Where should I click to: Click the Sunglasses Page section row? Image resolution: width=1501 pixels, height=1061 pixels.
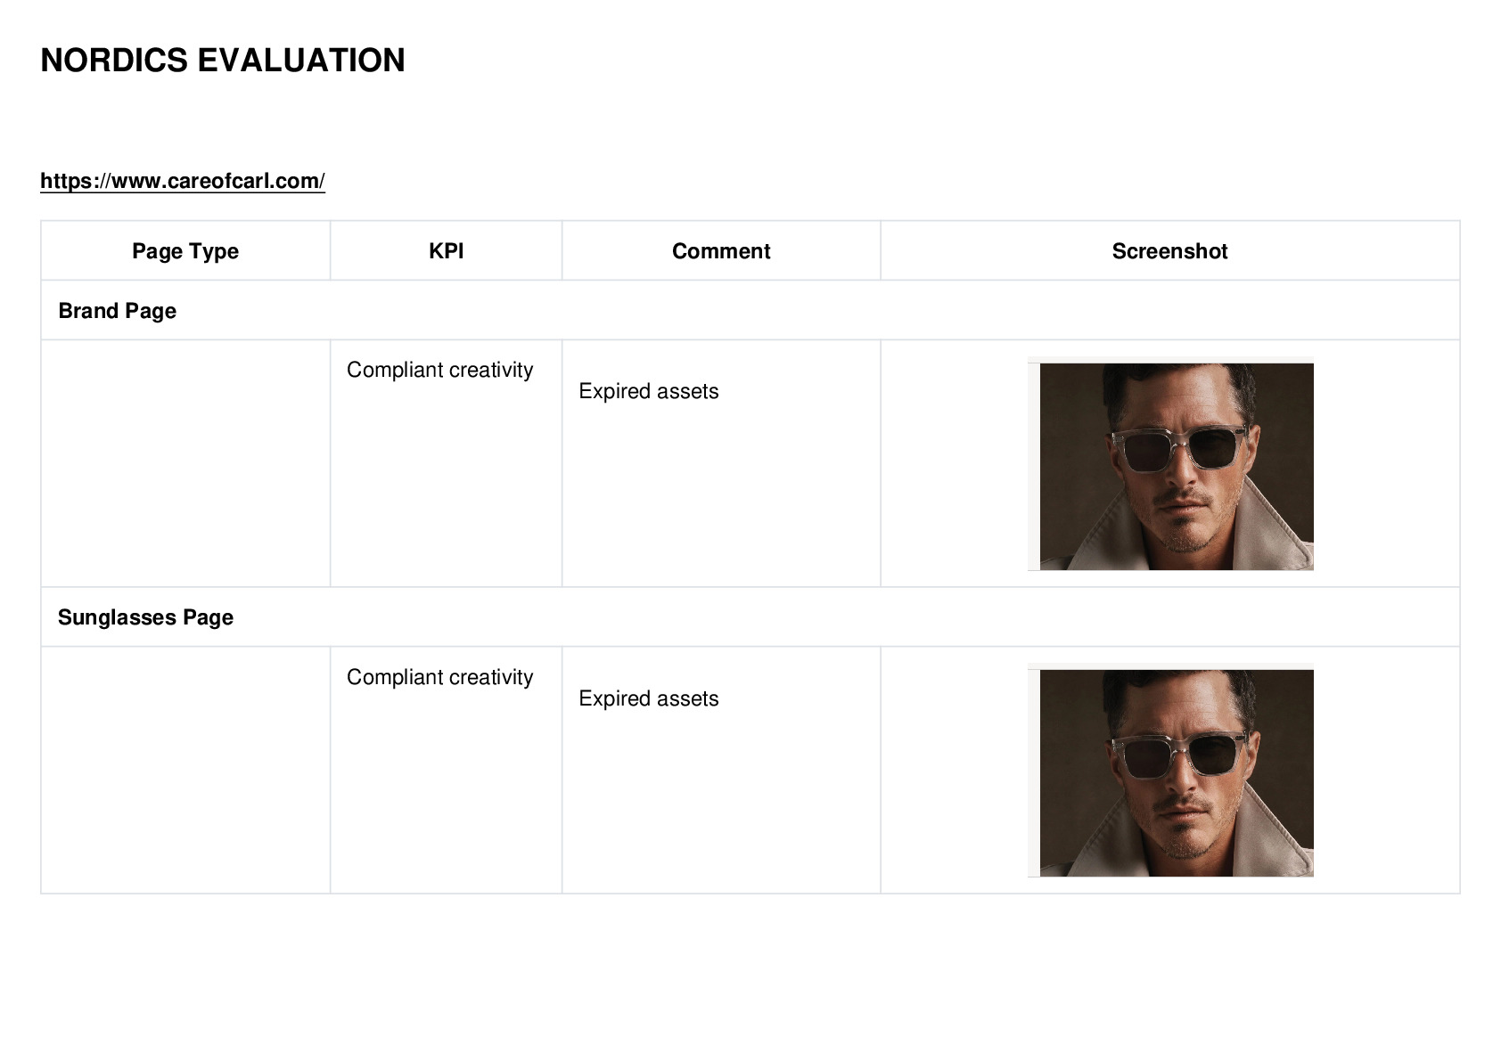point(750,616)
